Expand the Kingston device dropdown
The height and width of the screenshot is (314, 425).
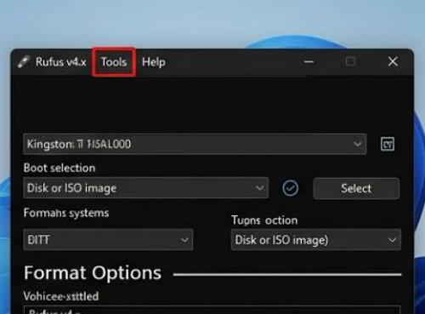357,144
